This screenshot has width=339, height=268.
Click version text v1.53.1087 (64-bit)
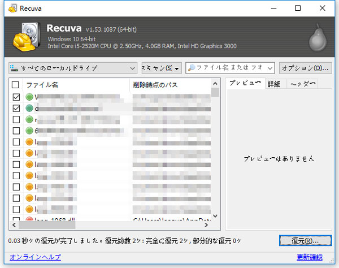[111, 29]
